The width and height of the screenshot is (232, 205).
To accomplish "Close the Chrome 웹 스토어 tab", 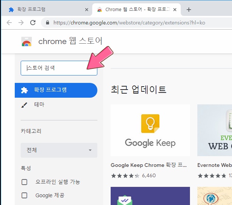I will pyautogui.click(x=175, y=10).
